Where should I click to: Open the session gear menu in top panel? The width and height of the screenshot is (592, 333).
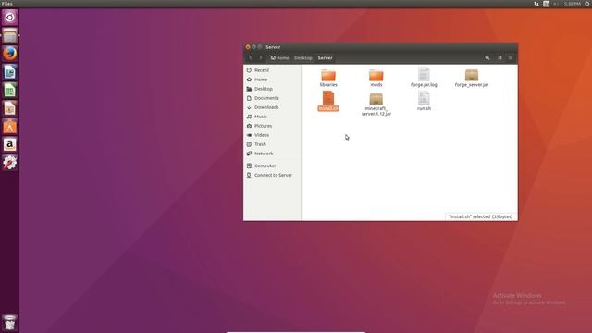(x=587, y=4)
